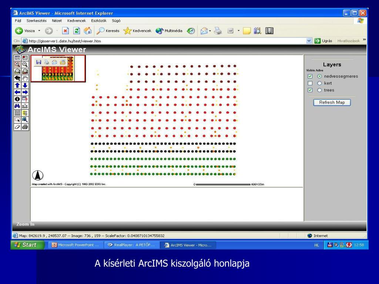Click the north arrow compass symbol
379x284 pixels.
pyautogui.click(x=38, y=175)
